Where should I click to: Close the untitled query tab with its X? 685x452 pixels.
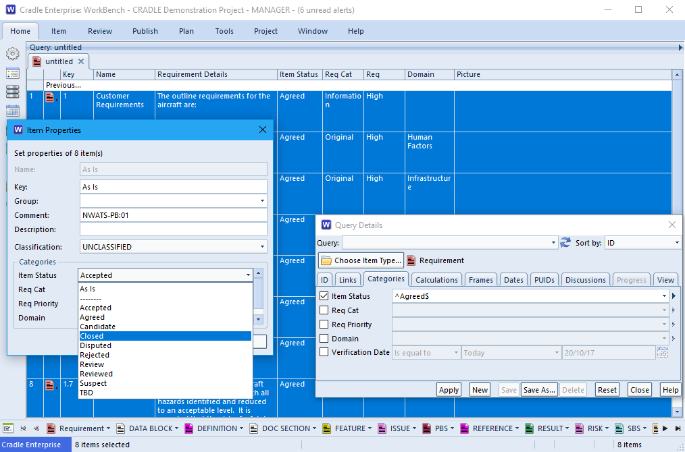click(81, 61)
